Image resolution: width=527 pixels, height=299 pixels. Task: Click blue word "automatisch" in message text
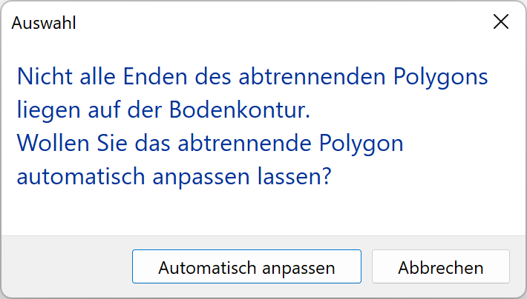click(76, 178)
